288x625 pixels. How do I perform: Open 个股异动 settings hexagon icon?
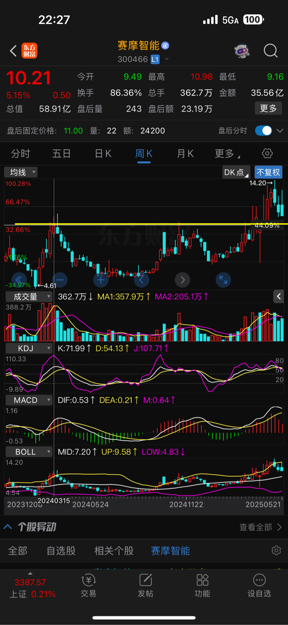276,550
